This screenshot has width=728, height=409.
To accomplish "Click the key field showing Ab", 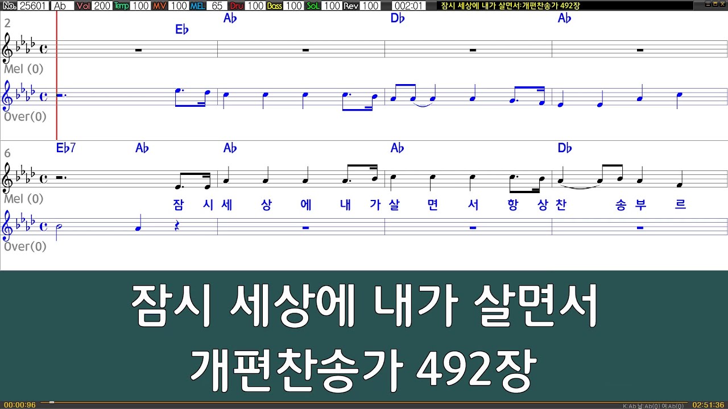I will pos(61,6).
